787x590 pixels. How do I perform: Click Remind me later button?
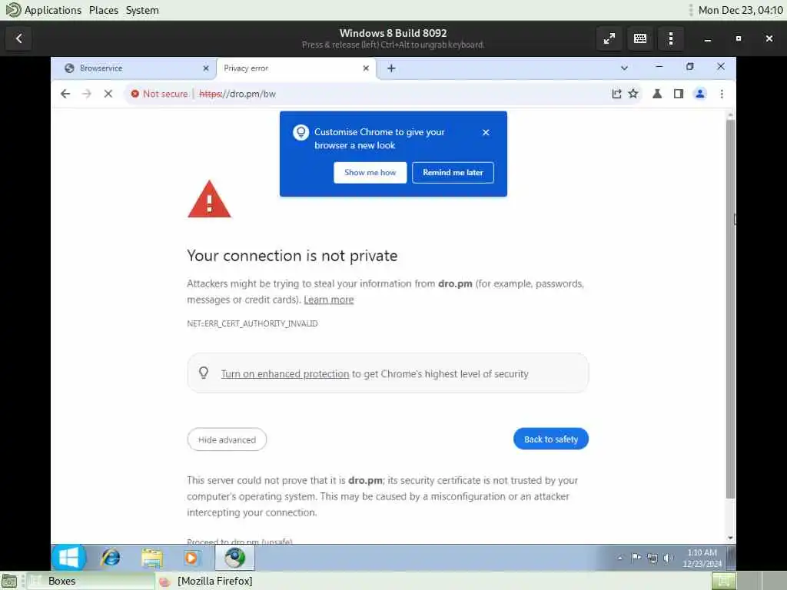pos(453,173)
